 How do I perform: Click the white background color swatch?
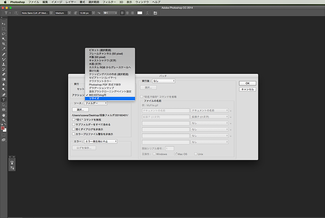coord(5,131)
